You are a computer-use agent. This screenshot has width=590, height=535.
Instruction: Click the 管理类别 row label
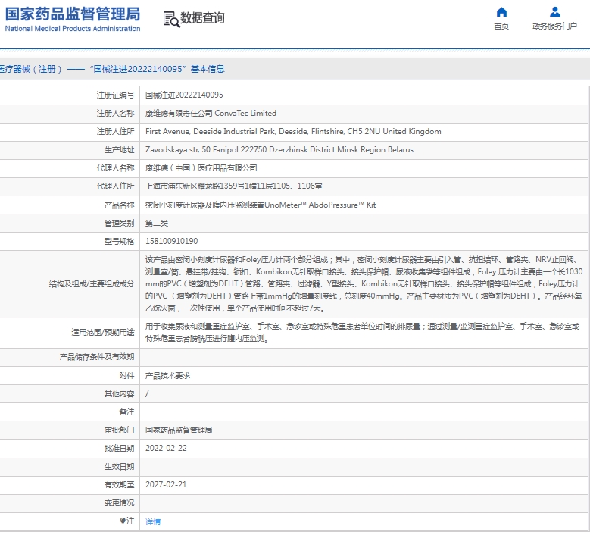(119, 224)
